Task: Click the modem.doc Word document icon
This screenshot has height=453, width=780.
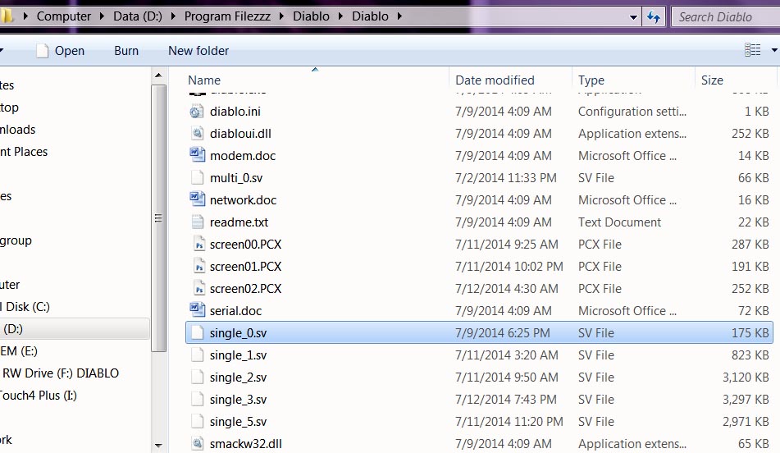Action: click(197, 155)
